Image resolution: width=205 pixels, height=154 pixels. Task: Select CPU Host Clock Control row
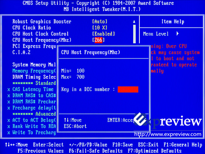(41, 34)
